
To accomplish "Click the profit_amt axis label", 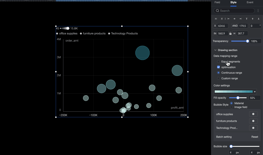I will (177, 108).
